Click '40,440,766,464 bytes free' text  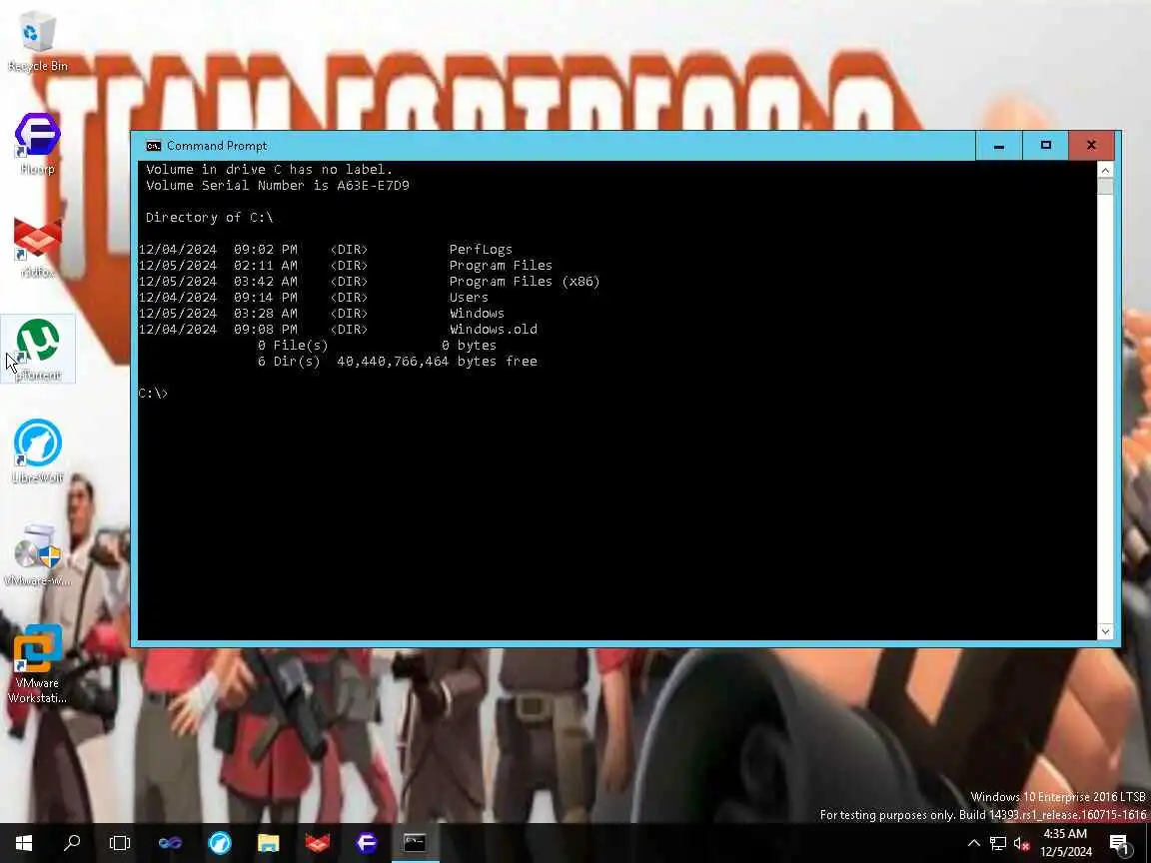pyautogui.click(x=437, y=361)
